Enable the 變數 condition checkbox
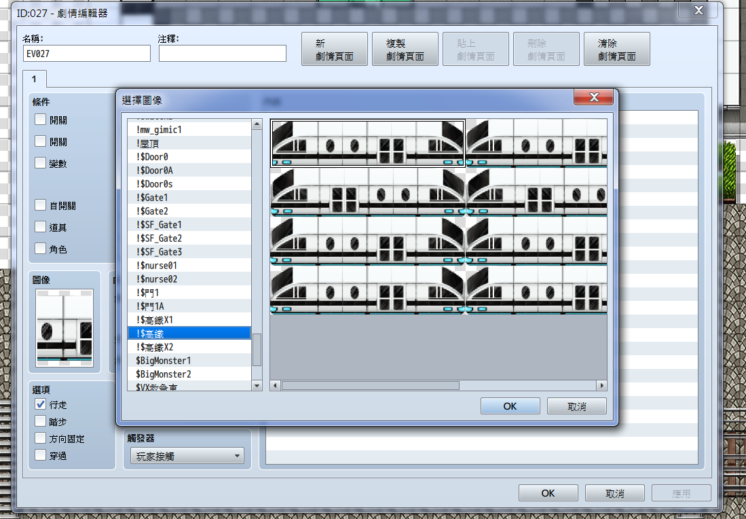 41,163
